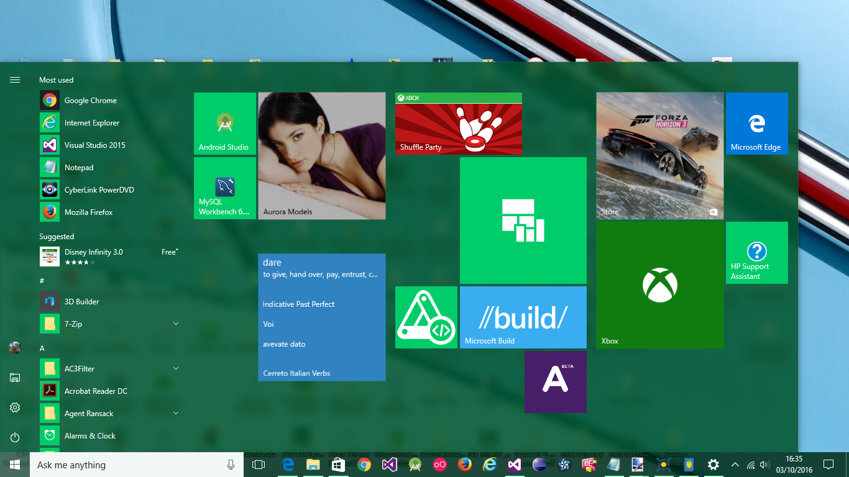Click the 'A' letter group header
The width and height of the screenshot is (849, 477).
[42, 348]
